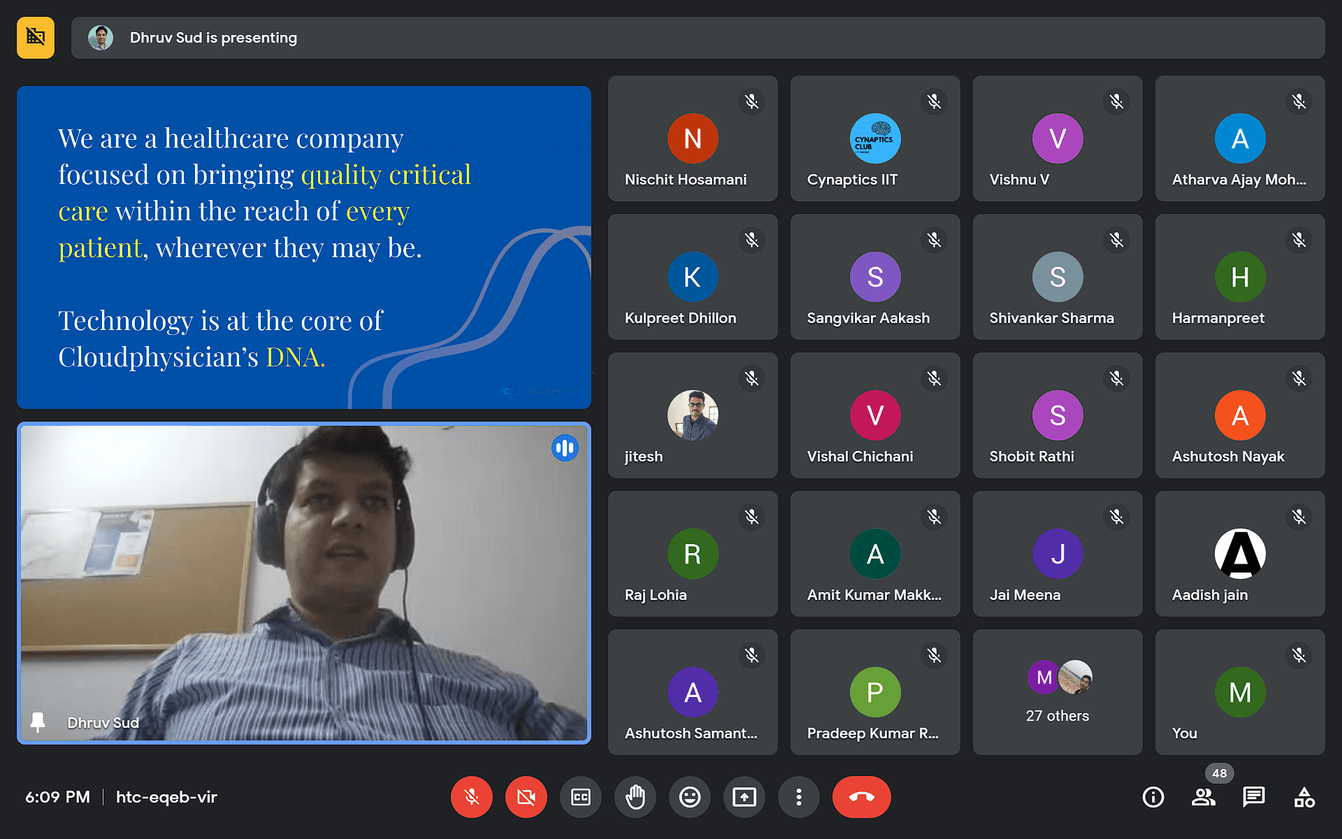Viewport: 1342px width, 839px height.
Task: Click the activities/whiteboard icon
Action: pyautogui.click(x=1305, y=796)
